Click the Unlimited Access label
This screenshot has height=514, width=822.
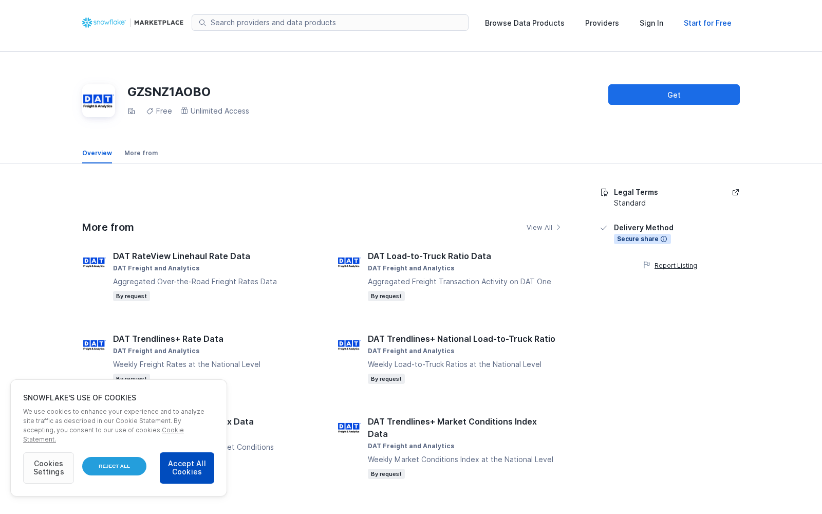[x=220, y=111]
